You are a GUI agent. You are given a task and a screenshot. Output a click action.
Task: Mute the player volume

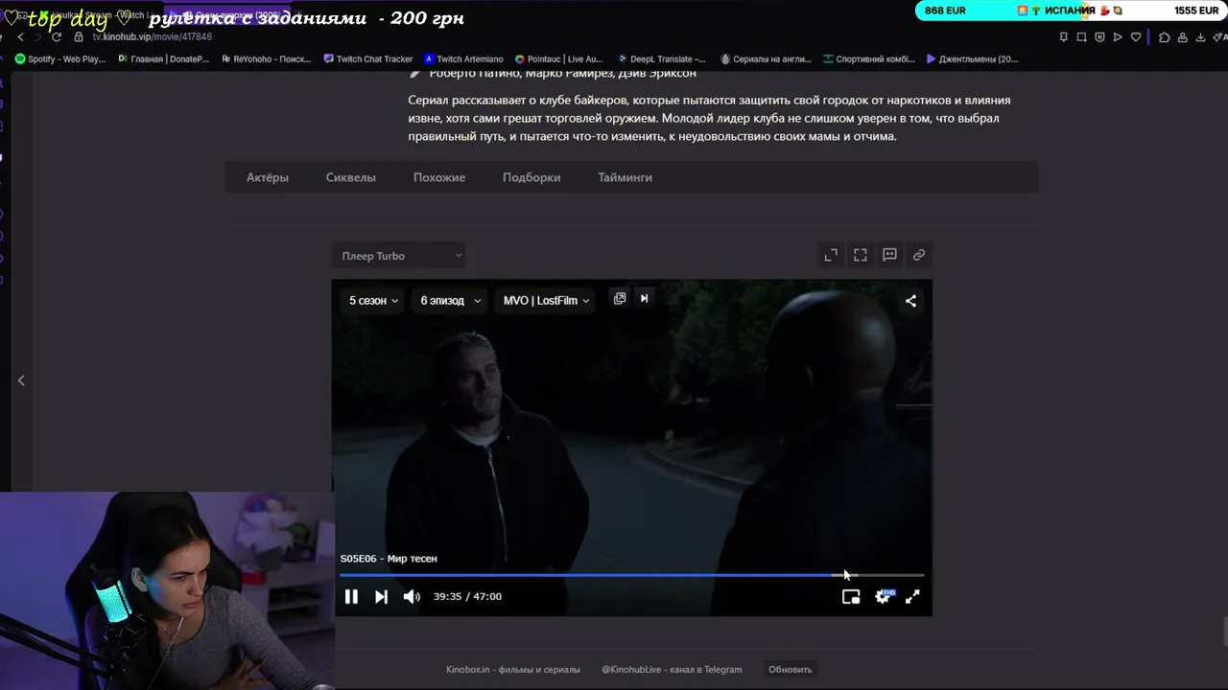[412, 597]
